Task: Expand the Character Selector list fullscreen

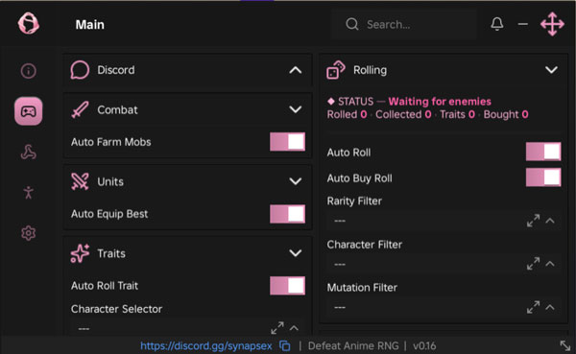Action: point(277,328)
